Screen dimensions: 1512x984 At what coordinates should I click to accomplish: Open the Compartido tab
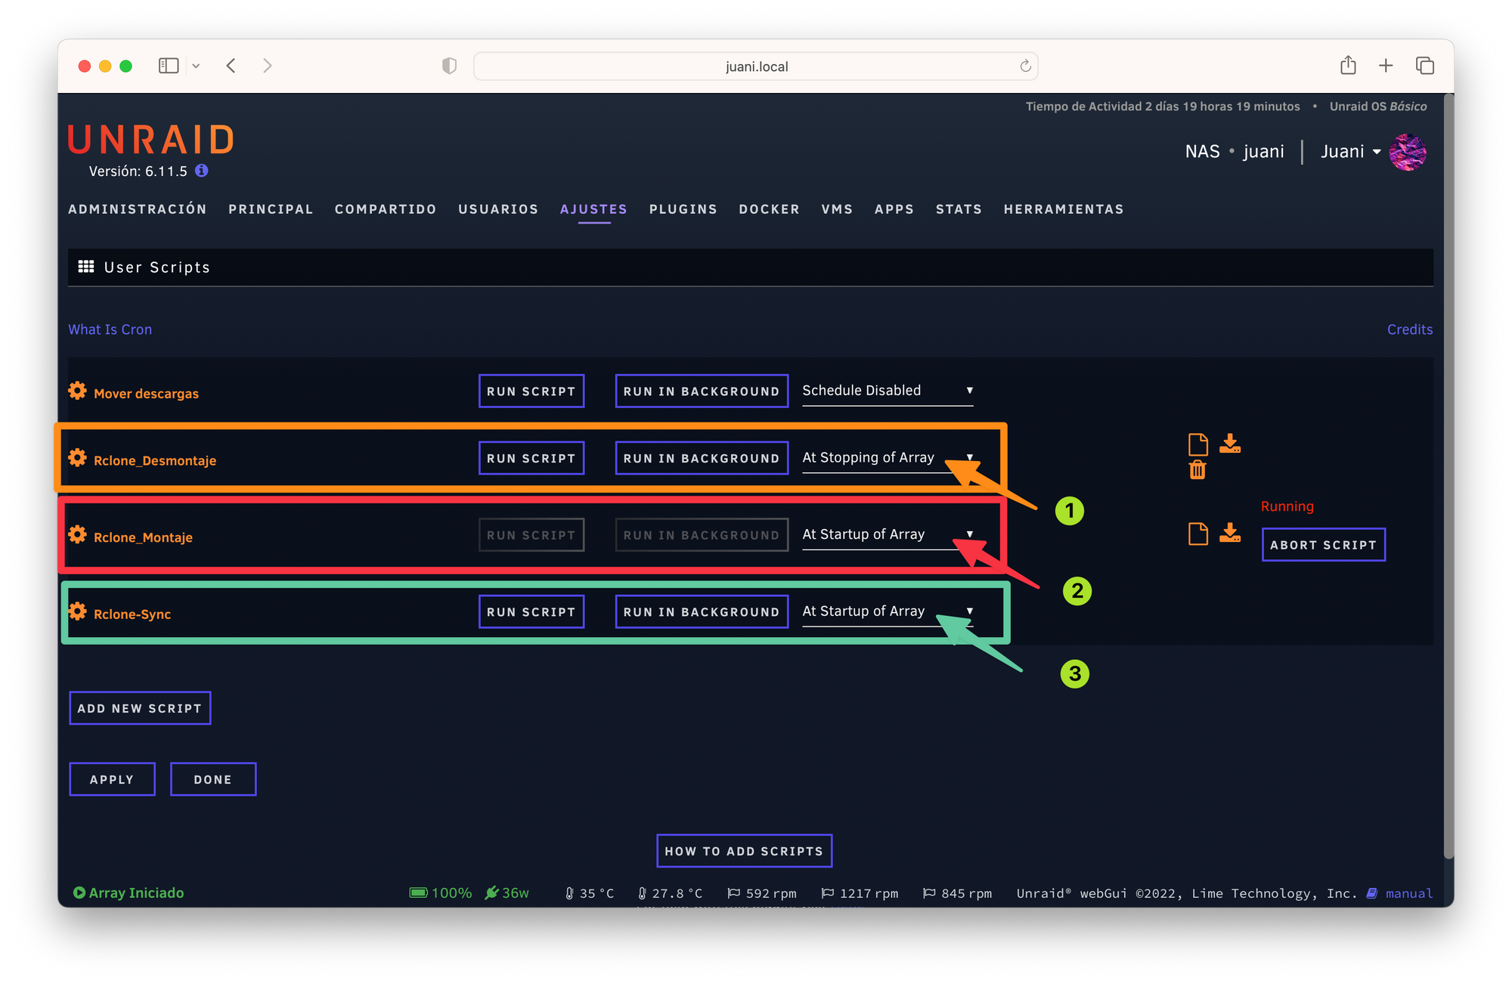coord(386,209)
